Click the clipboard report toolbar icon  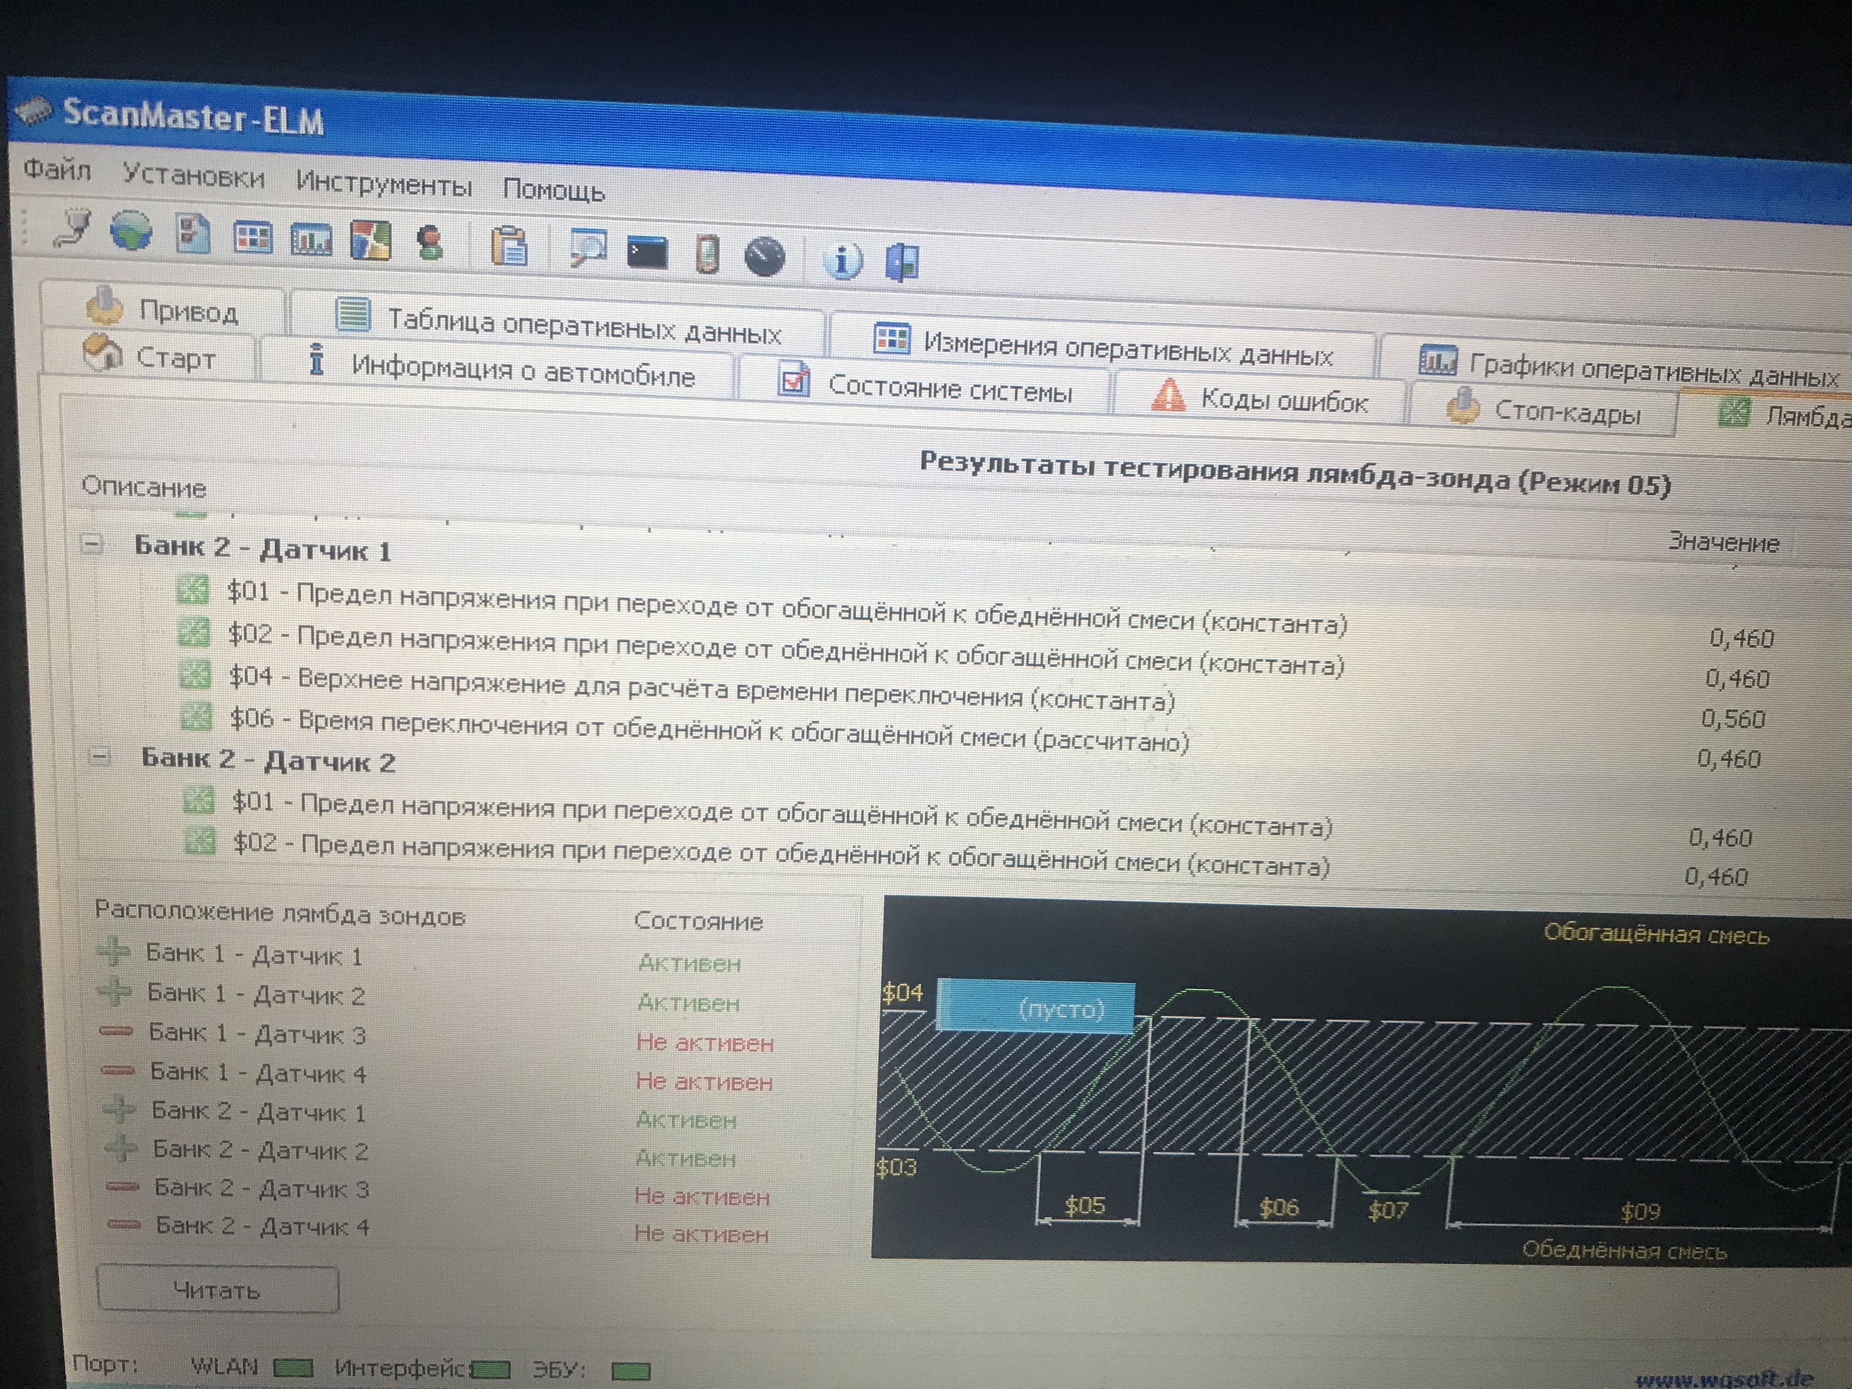coord(509,246)
